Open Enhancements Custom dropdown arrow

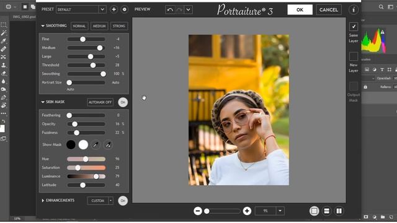(x=110, y=201)
